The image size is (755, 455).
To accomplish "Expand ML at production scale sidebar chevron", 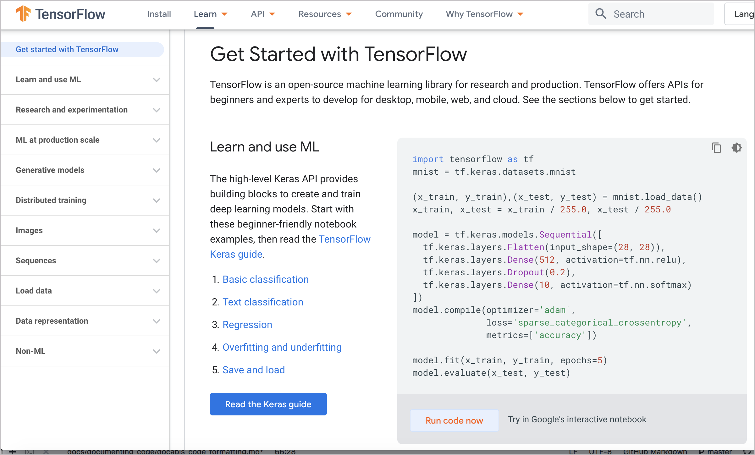I will pos(156,140).
